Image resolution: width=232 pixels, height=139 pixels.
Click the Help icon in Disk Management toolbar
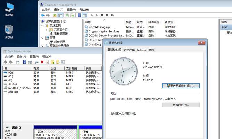click(25, 62)
